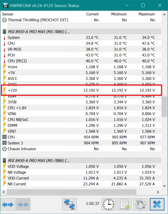Open the network remote monitoring icon
The height and width of the screenshot is (214, 168).
pyautogui.click(x=70, y=204)
